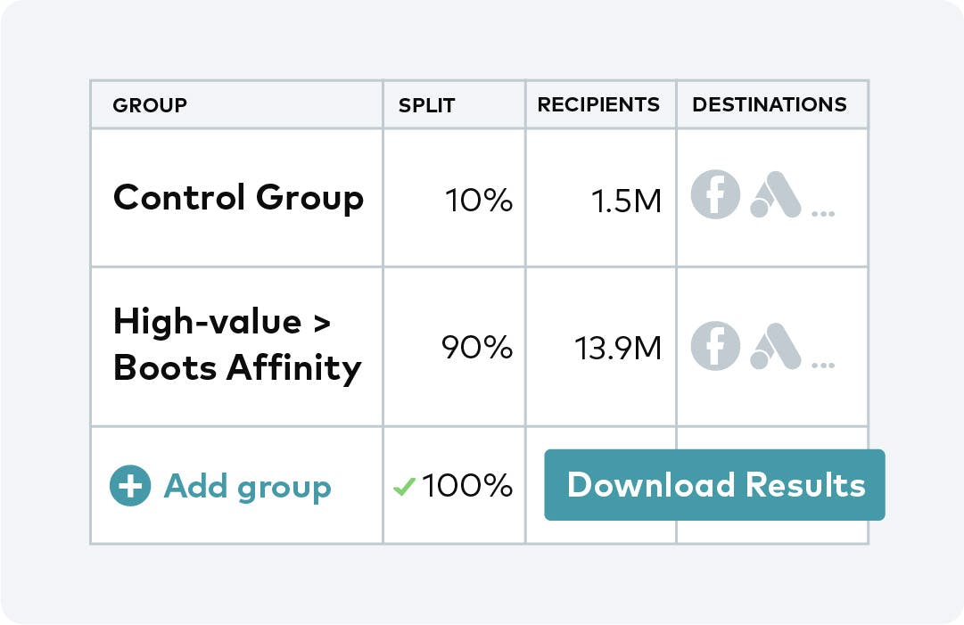Click the green checkmark next to 100%

click(404, 487)
